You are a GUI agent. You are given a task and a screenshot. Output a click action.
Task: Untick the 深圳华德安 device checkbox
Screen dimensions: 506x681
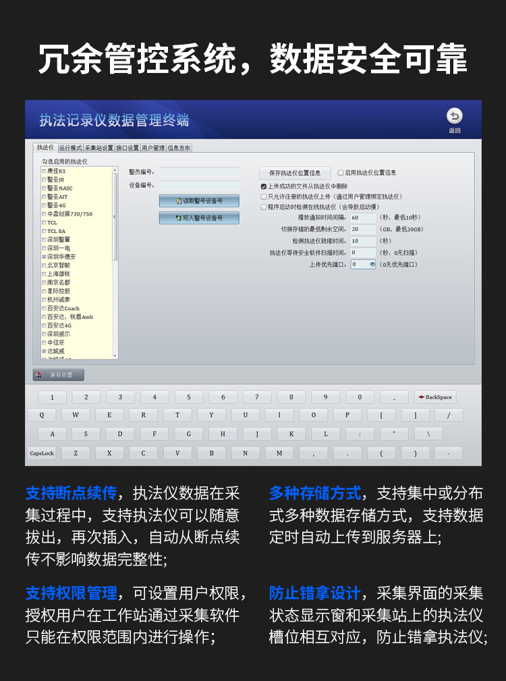coord(44,257)
